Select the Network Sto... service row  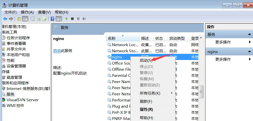pos(153,51)
